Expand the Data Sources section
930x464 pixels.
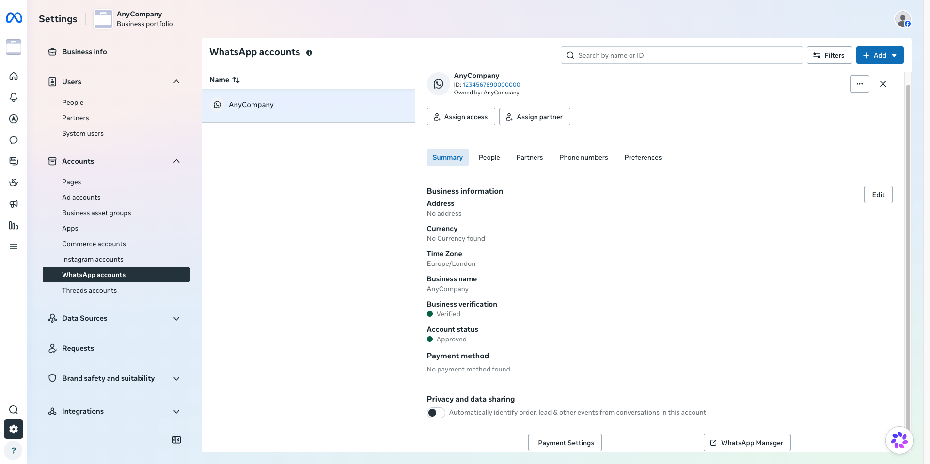click(176, 318)
